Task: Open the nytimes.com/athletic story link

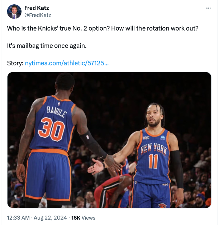Action: (67, 63)
